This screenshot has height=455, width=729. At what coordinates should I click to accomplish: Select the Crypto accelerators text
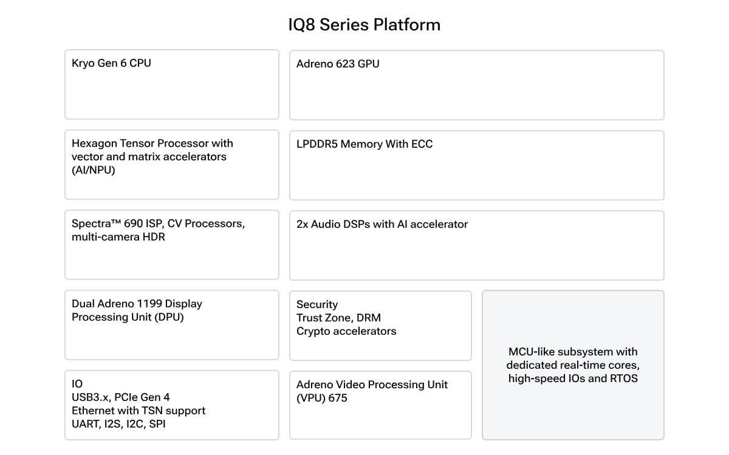click(346, 331)
